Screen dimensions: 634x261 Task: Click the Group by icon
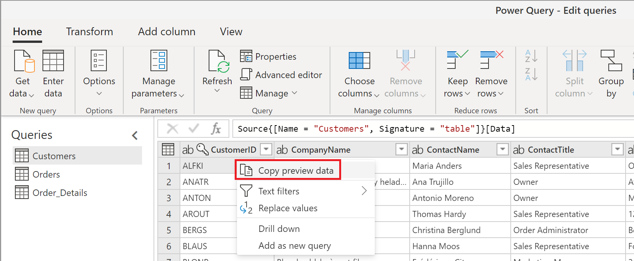(x=611, y=61)
